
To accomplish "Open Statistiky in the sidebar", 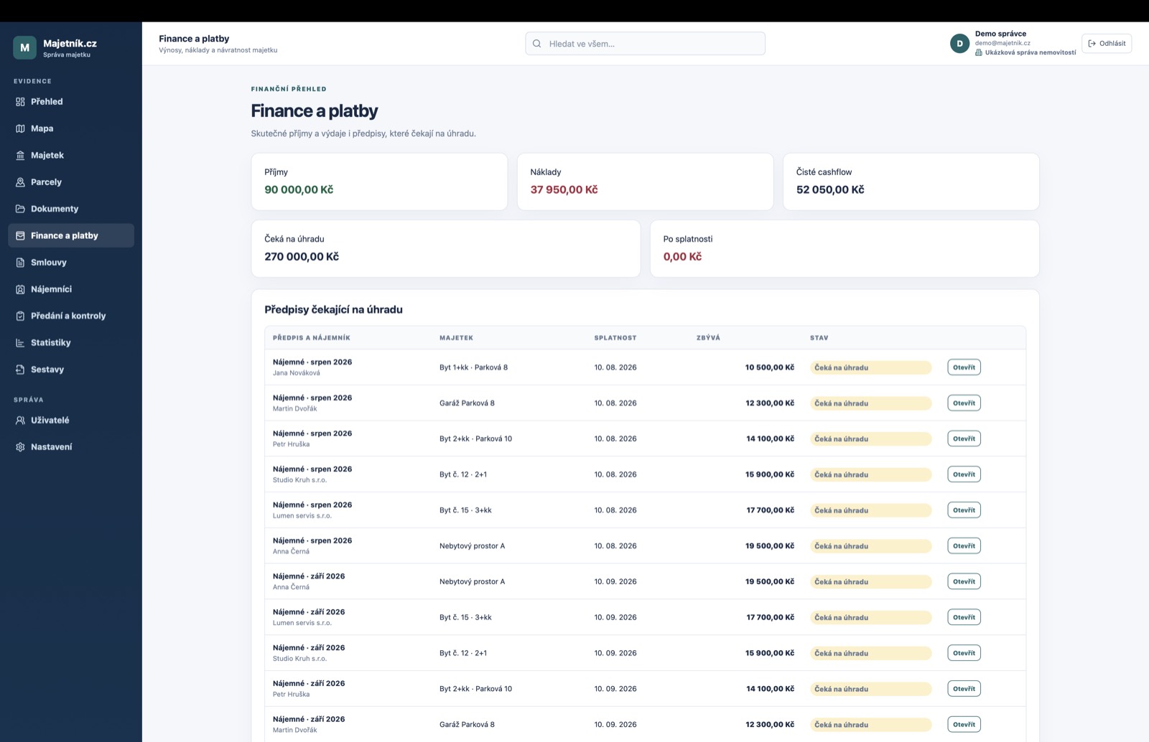I will (x=71, y=343).
